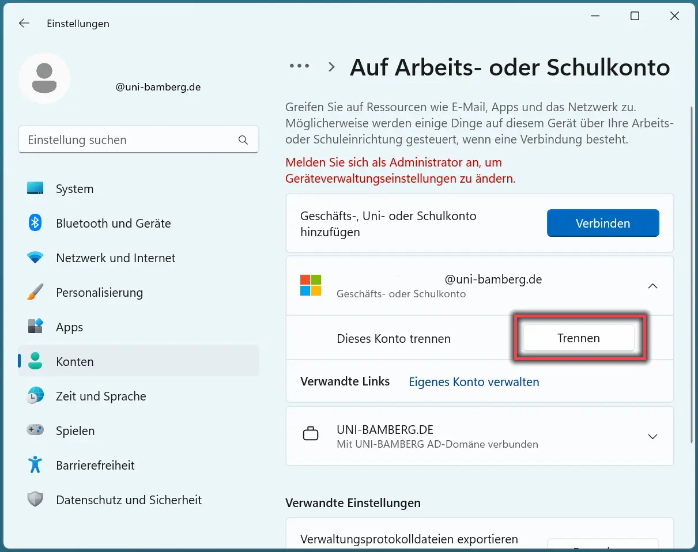
Task: Select the Apps category
Action: [138, 327]
